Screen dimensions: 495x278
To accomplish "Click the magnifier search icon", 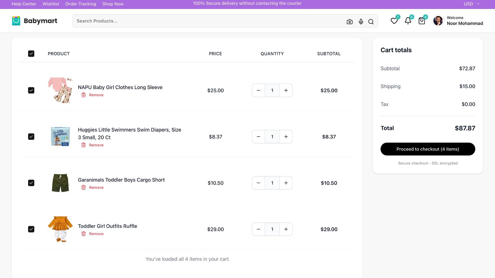I will click(371, 22).
